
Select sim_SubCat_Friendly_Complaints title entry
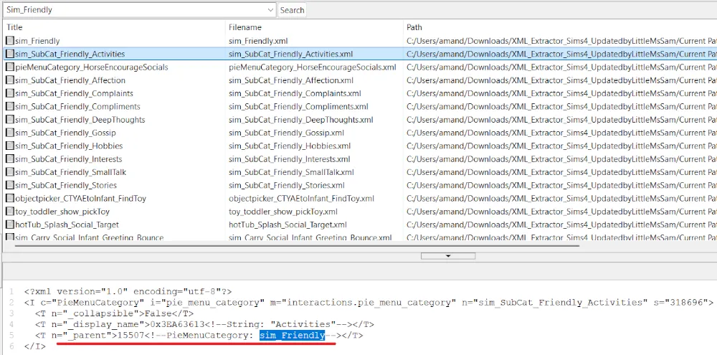pos(74,93)
